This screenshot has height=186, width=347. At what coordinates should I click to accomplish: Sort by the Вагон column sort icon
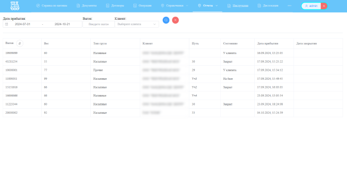(x=20, y=44)
